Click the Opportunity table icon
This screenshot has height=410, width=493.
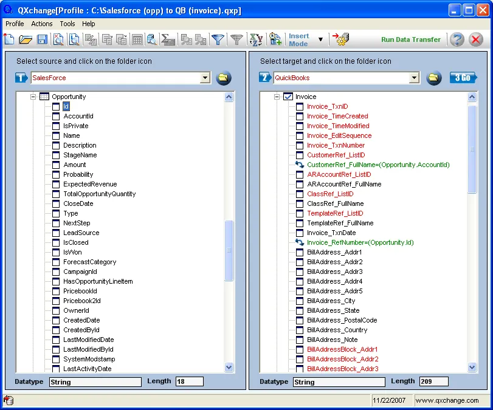(x=44, y=97)
